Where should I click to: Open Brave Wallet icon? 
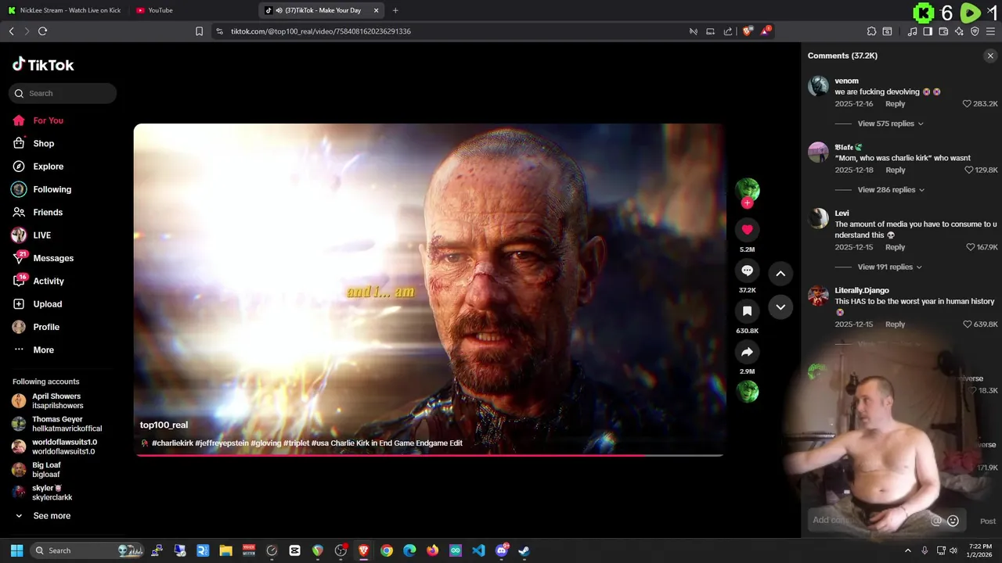[943, 31]
